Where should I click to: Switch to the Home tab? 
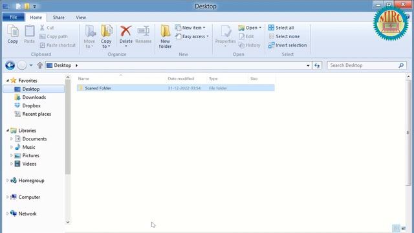(x=36, y=17)
